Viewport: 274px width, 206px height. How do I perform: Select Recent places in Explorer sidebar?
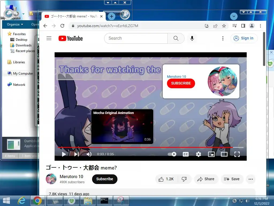(x=23, y=51)
